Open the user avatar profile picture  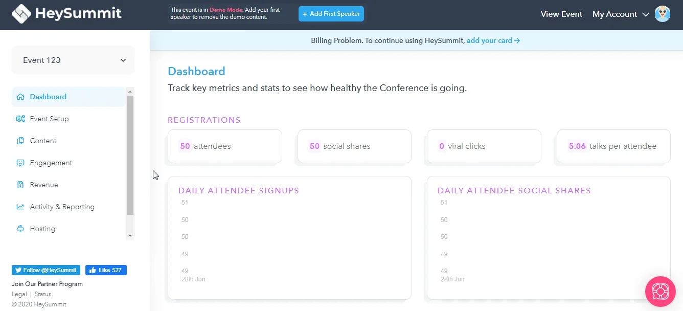point(663,14)
